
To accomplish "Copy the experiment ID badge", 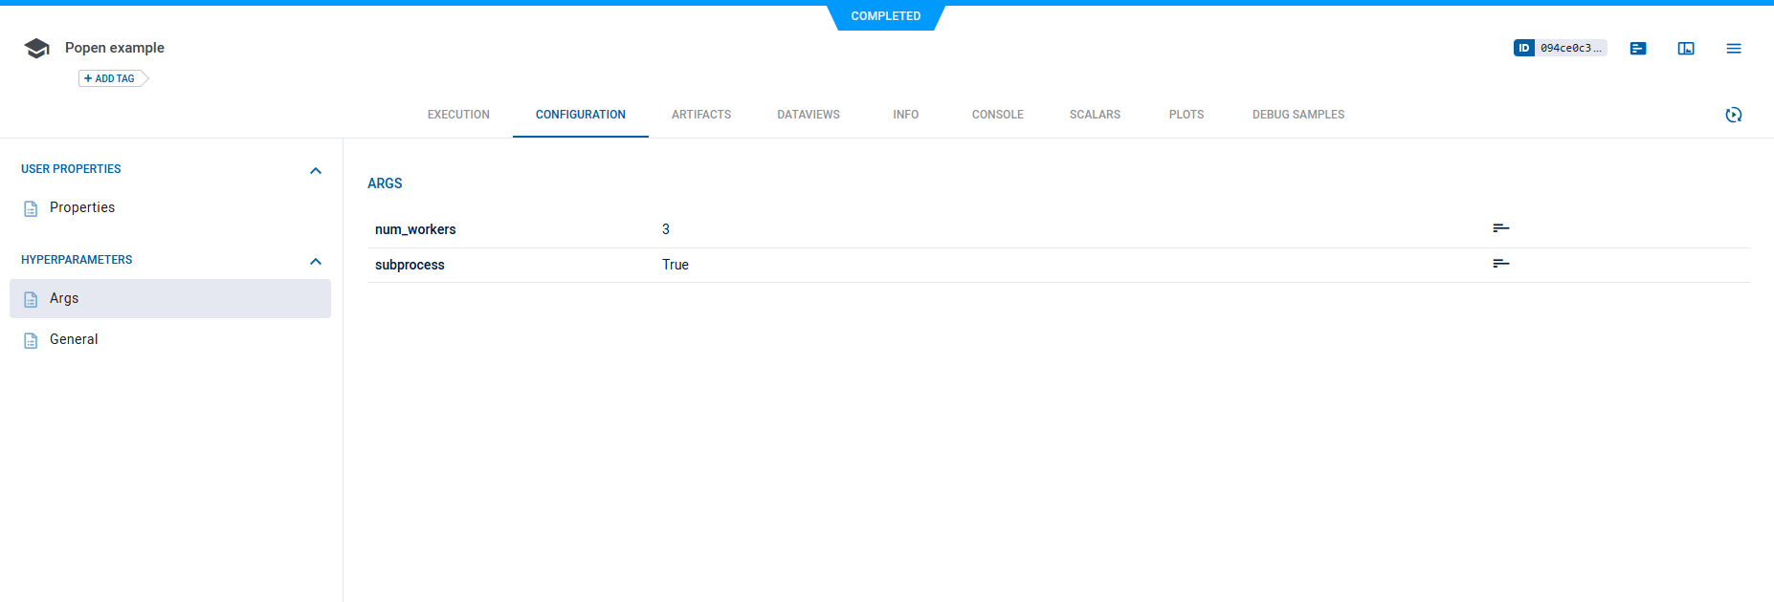I will click(x=1560, y=48).
